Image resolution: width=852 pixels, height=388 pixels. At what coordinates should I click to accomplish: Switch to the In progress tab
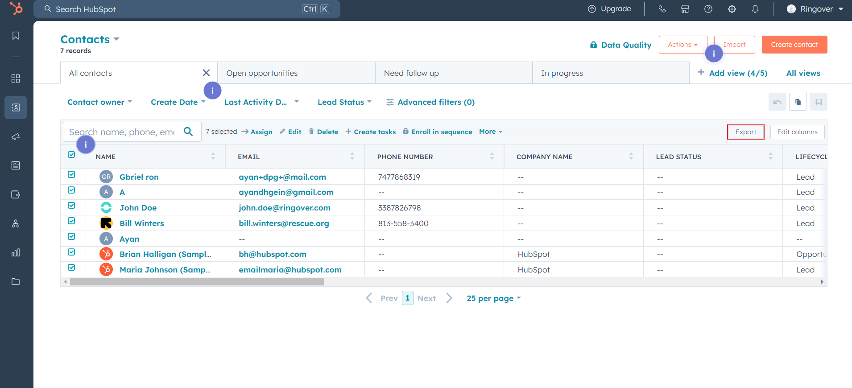611,73
